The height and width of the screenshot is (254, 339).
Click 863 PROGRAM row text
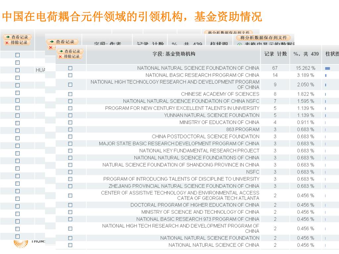(243, 130)
